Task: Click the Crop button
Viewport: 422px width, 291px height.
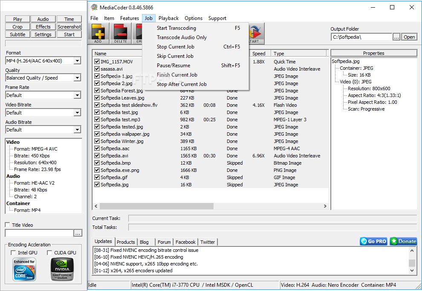Action: click(x=17, y=27)
